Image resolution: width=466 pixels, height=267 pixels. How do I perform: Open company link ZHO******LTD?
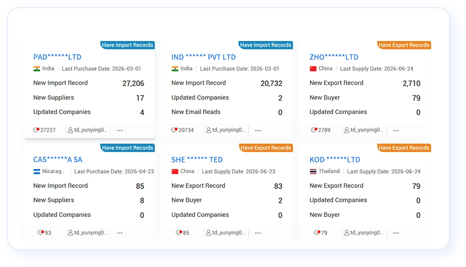tap(334, 57)
